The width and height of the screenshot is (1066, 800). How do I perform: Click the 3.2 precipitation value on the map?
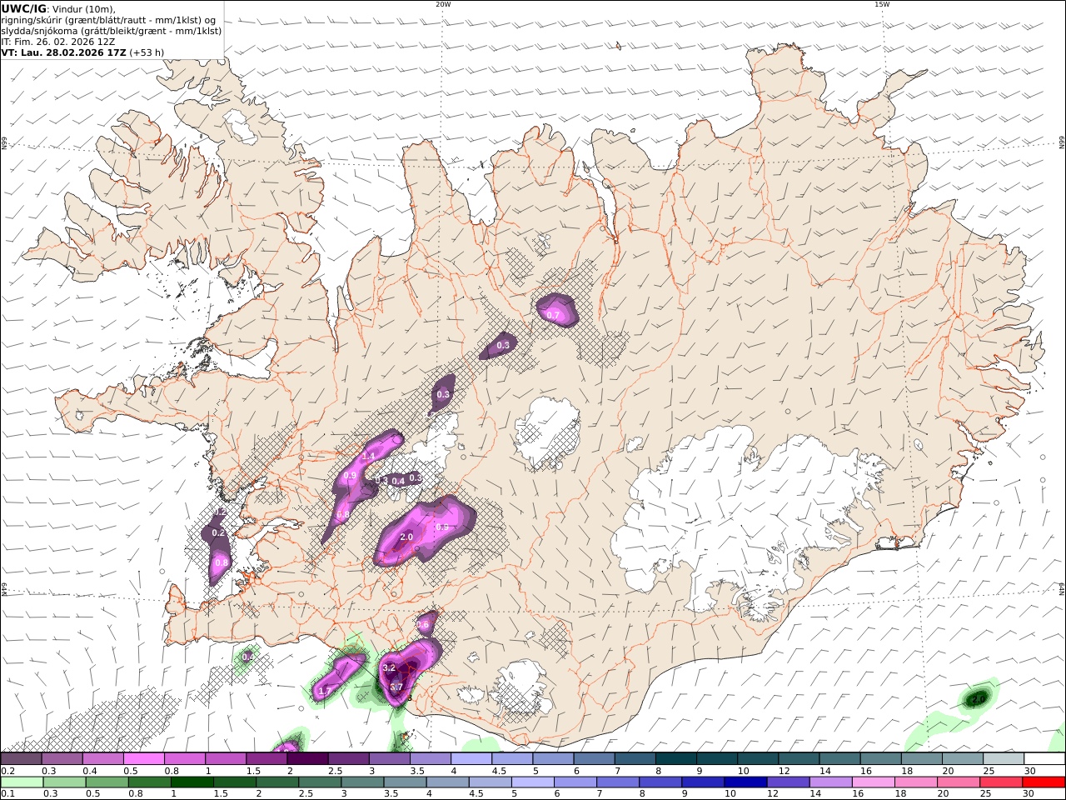click(388, 668)
